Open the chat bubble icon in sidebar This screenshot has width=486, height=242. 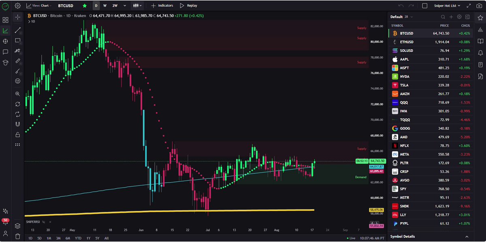click(x=6, y=52)
